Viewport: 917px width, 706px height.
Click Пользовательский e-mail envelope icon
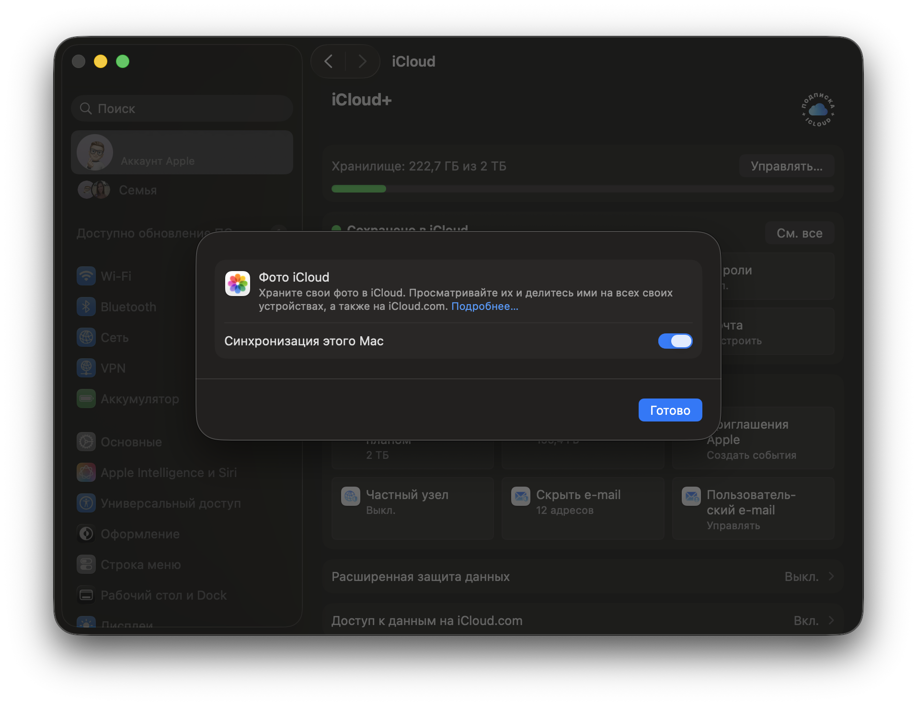click(x=691, y=496)
